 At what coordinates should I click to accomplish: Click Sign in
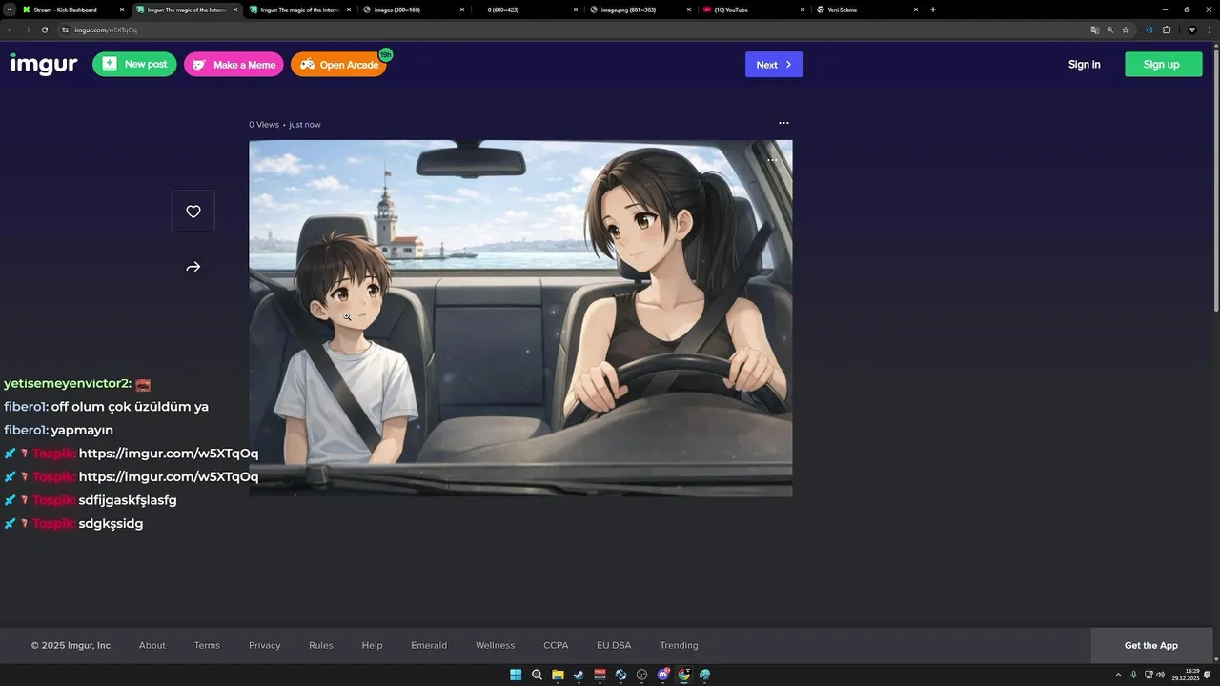click(x=1084, y=65)
